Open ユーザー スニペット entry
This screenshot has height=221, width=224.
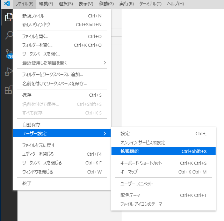[164, 184]
